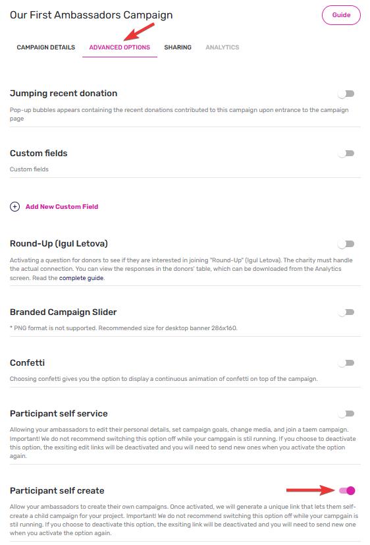Click Add New Custom Field link
Viewport: 370px width, 545px height.
coord(62,207)
